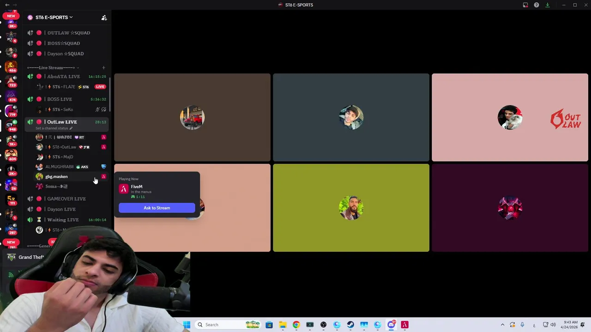Open the server with 111 badge
This screenshot has width=591, height=332.
[11, 199]
